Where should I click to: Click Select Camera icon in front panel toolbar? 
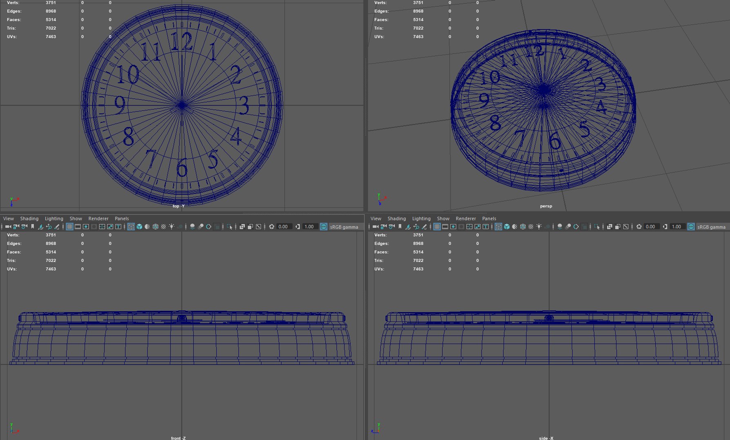coord(8,227)
